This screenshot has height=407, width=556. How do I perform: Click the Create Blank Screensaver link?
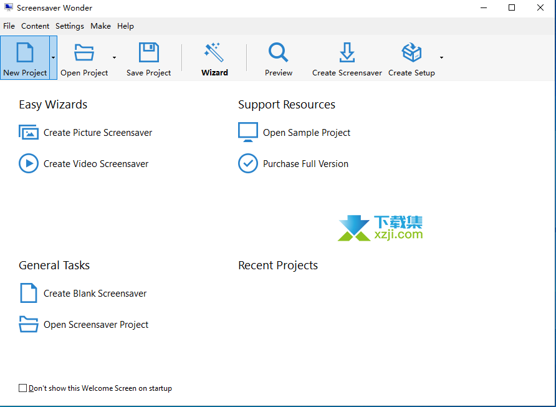(95, 294)
